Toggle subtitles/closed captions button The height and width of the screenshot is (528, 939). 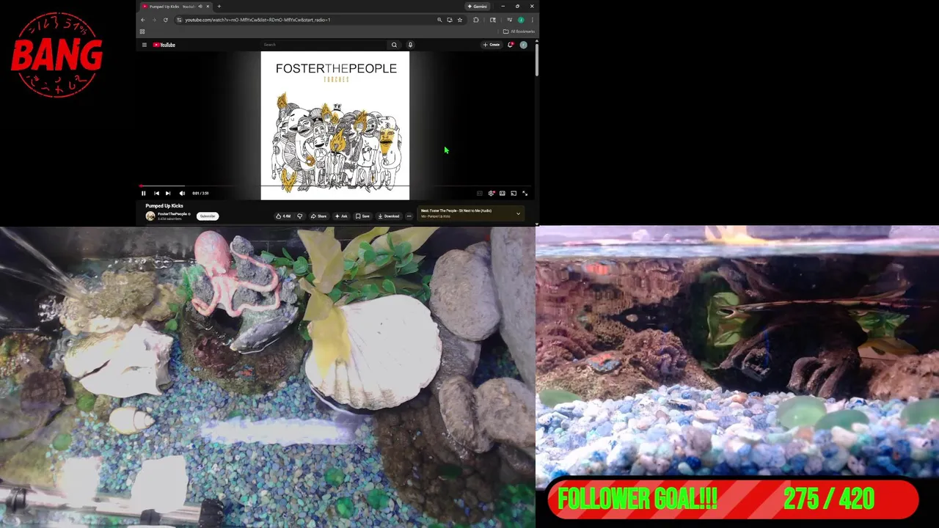tap(480, 193)
